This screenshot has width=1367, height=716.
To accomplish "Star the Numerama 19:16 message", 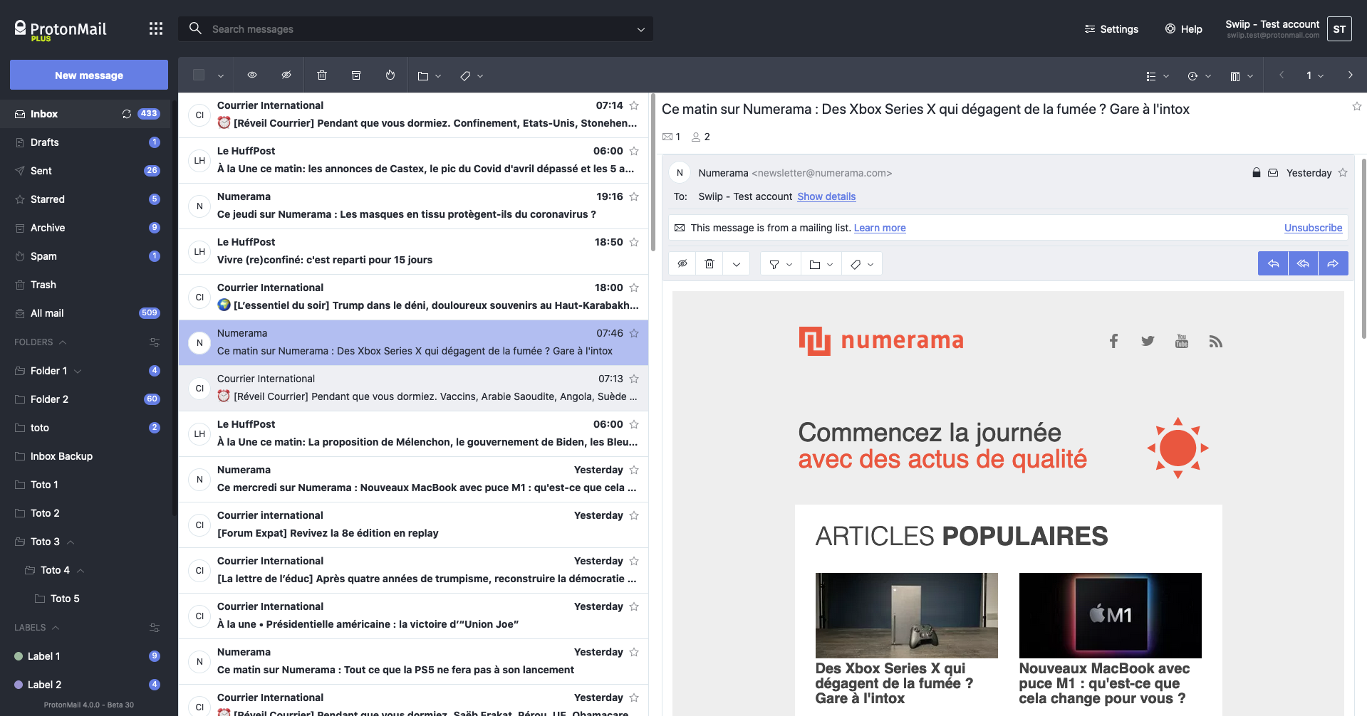I will [634, 196].
